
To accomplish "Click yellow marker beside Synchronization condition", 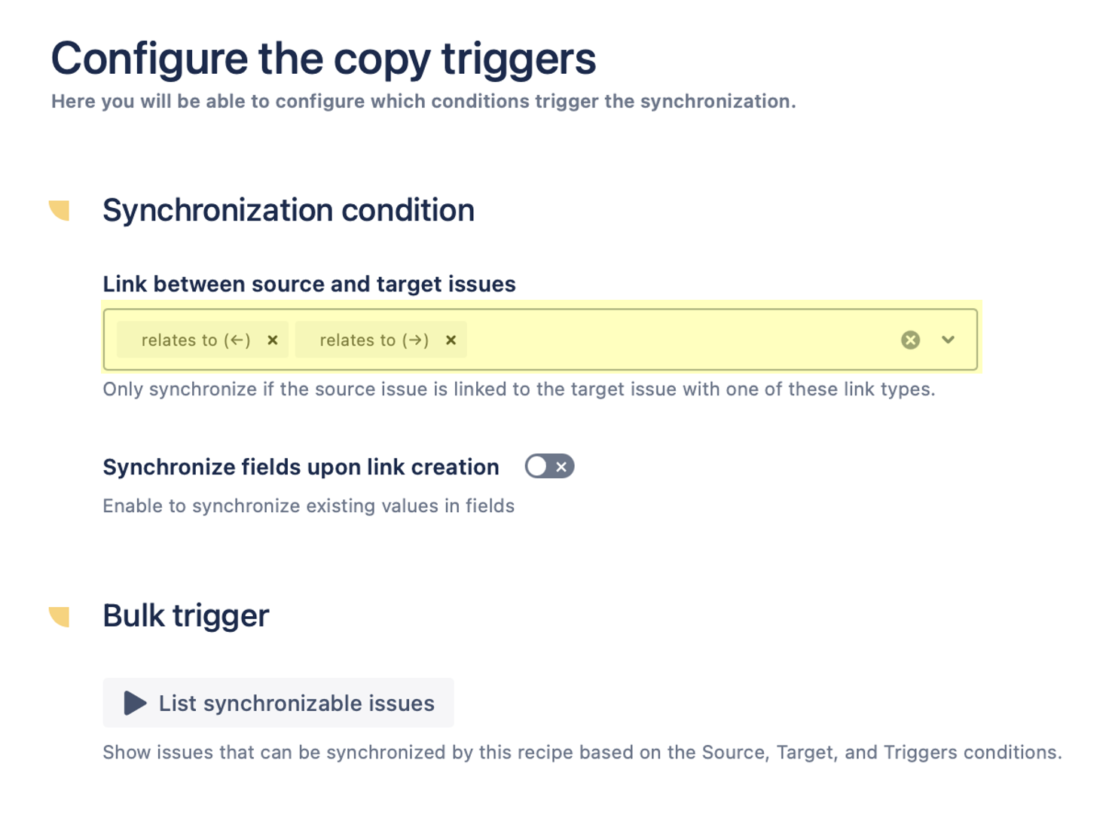I will (x=60, y=210).
